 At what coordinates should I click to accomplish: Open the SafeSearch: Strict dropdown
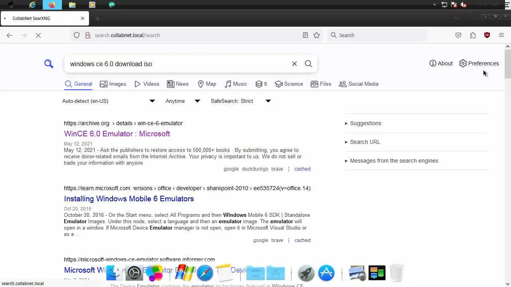click(241, 101)
